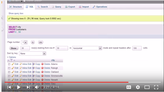
Task: Check the Oakland row checkbox
Action: [x=9, y=72]
